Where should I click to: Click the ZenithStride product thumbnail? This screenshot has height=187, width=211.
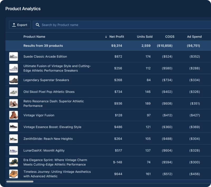click(13, 139)
